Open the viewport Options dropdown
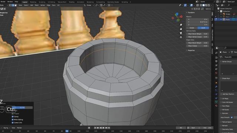 [209, 9]
